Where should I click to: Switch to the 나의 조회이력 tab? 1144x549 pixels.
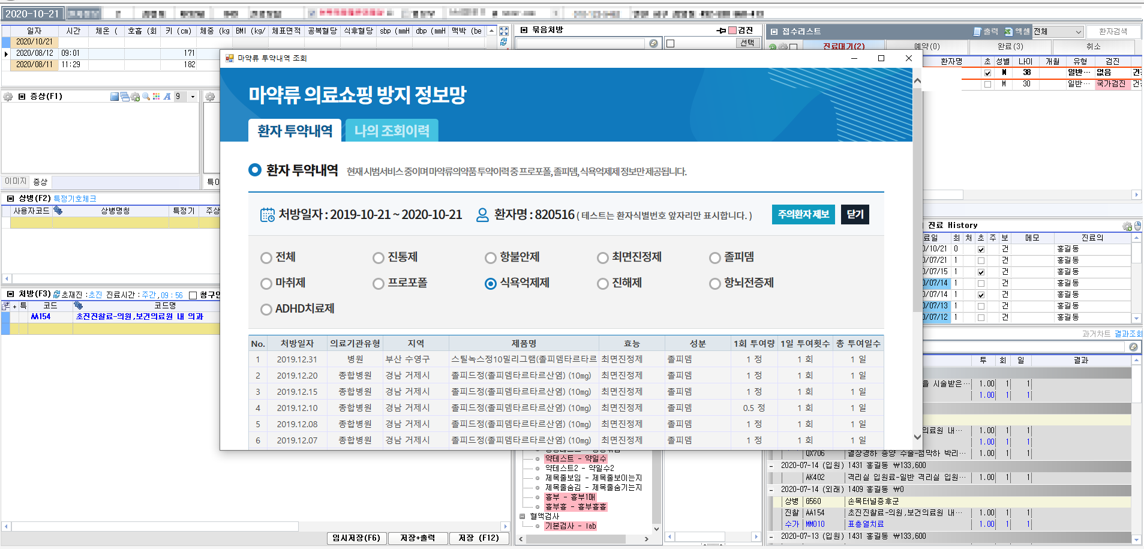392,131
